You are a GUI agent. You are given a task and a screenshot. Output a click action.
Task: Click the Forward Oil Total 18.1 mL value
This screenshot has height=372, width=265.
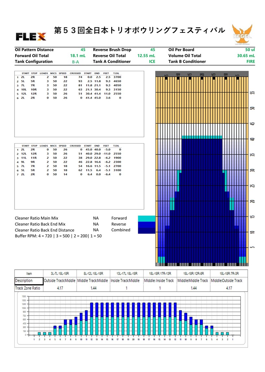pyautogui.click(x=78, y=56)
